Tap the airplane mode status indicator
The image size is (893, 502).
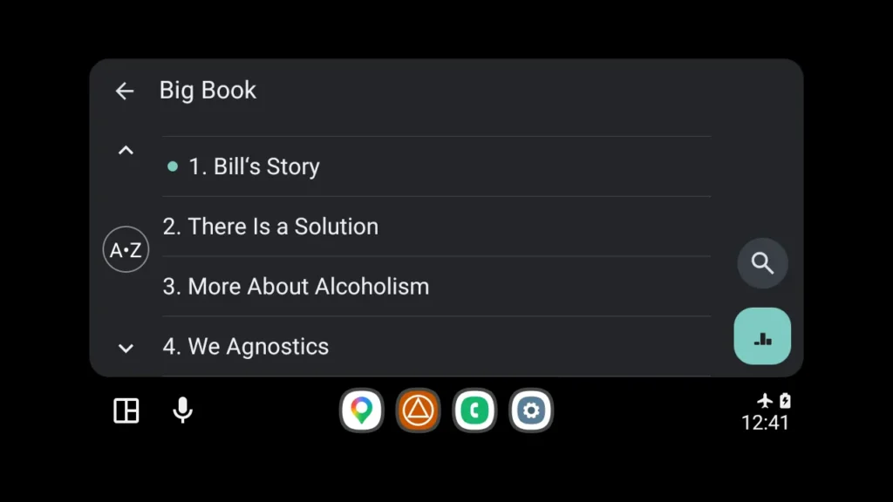(x=765, y=399)
